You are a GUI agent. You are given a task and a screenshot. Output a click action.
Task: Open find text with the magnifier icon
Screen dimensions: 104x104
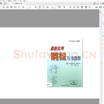coord(15,7)
